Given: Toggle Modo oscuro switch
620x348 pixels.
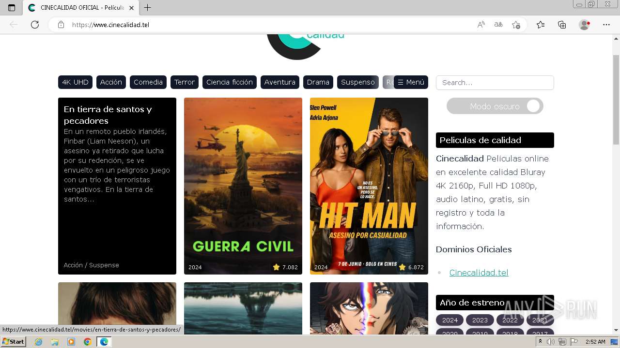Looking at the screenshot, I should [x=495, y=106].
